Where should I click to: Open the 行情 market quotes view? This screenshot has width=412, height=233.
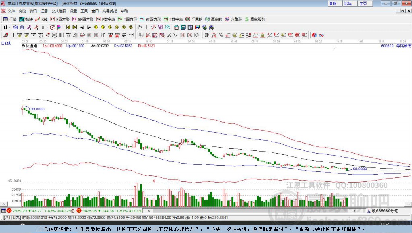[x=10, y=19]
